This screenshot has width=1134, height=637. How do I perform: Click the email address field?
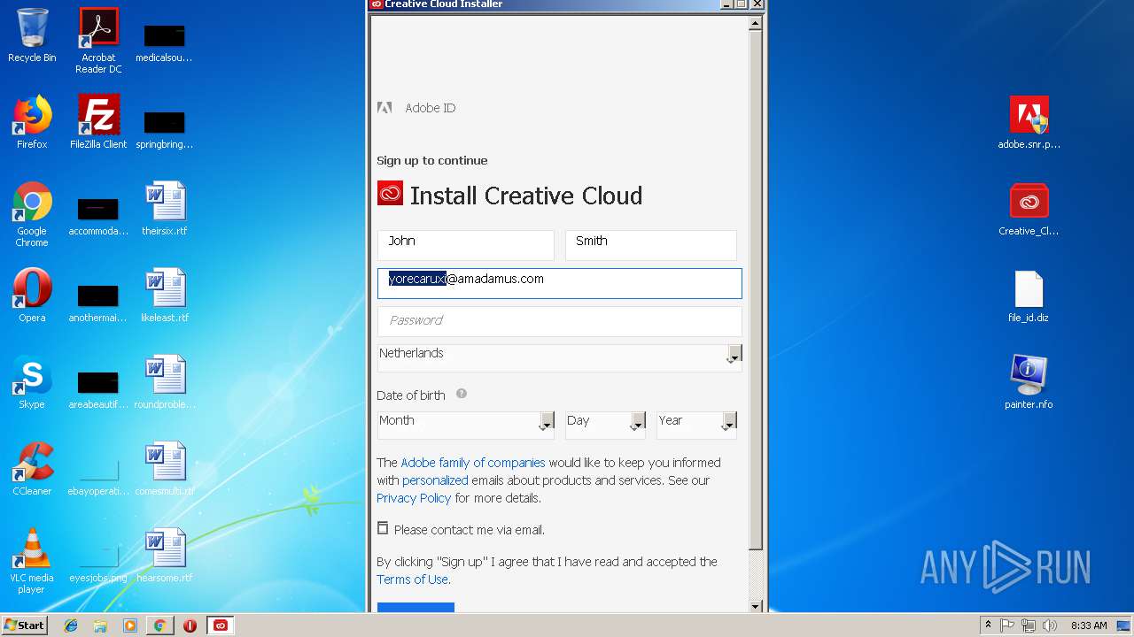coord(559,283)
